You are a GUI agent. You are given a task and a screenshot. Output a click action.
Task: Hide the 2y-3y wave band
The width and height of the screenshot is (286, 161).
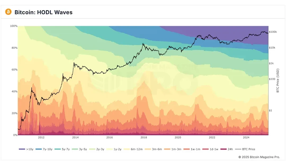pyautogui.click(x=100, y=149)
